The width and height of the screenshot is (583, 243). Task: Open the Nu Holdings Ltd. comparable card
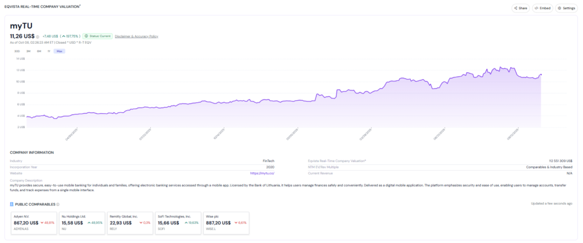[82, 223]
